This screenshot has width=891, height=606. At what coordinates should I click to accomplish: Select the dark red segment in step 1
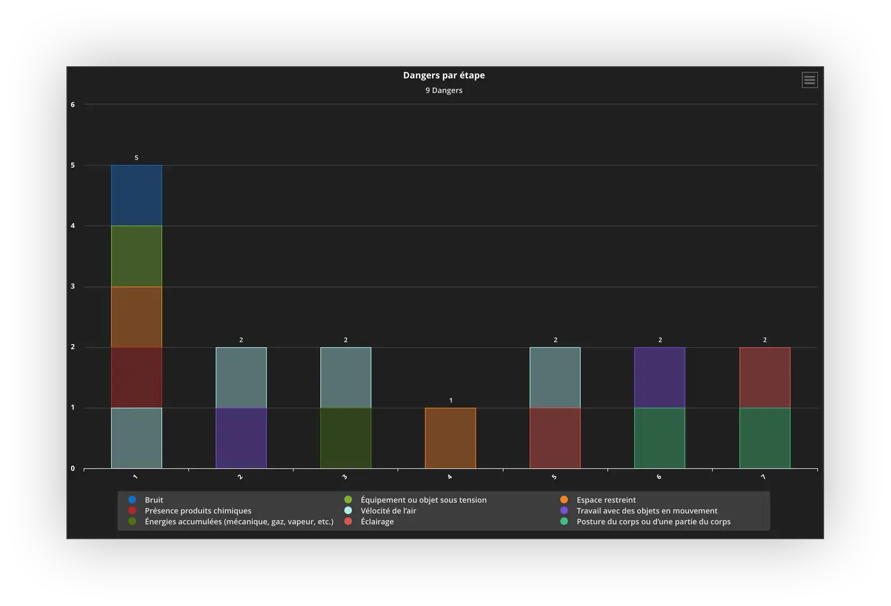click(136, 378)
